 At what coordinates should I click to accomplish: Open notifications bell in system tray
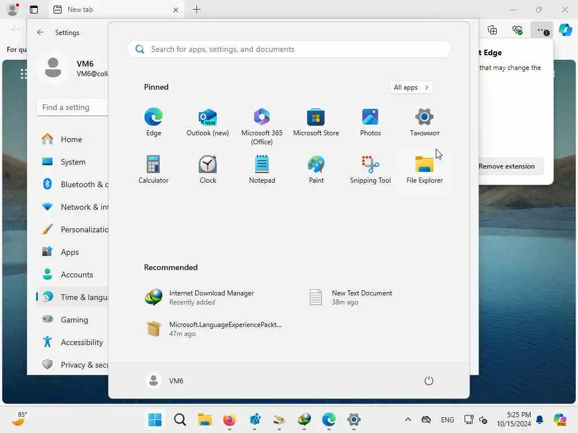[x=539, y=419]
